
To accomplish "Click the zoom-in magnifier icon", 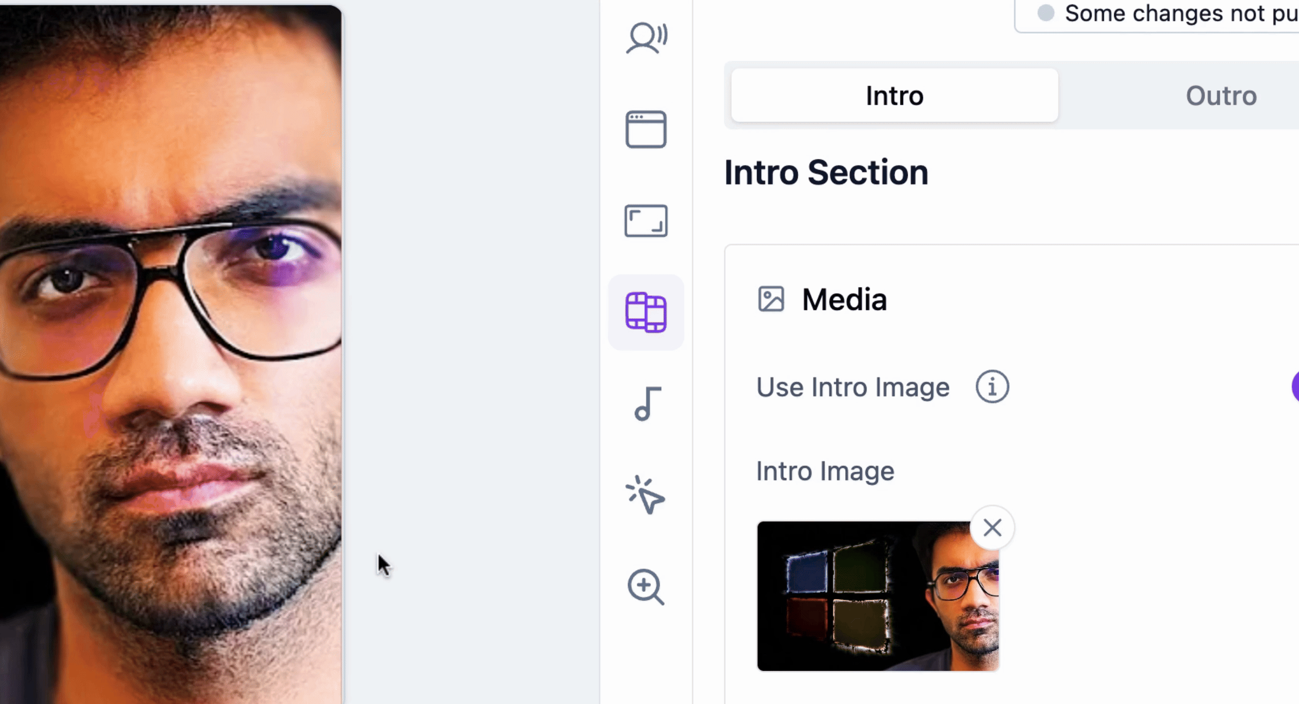I will coord(646,586).
